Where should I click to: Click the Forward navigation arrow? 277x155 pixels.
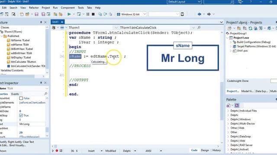point(209,14)
